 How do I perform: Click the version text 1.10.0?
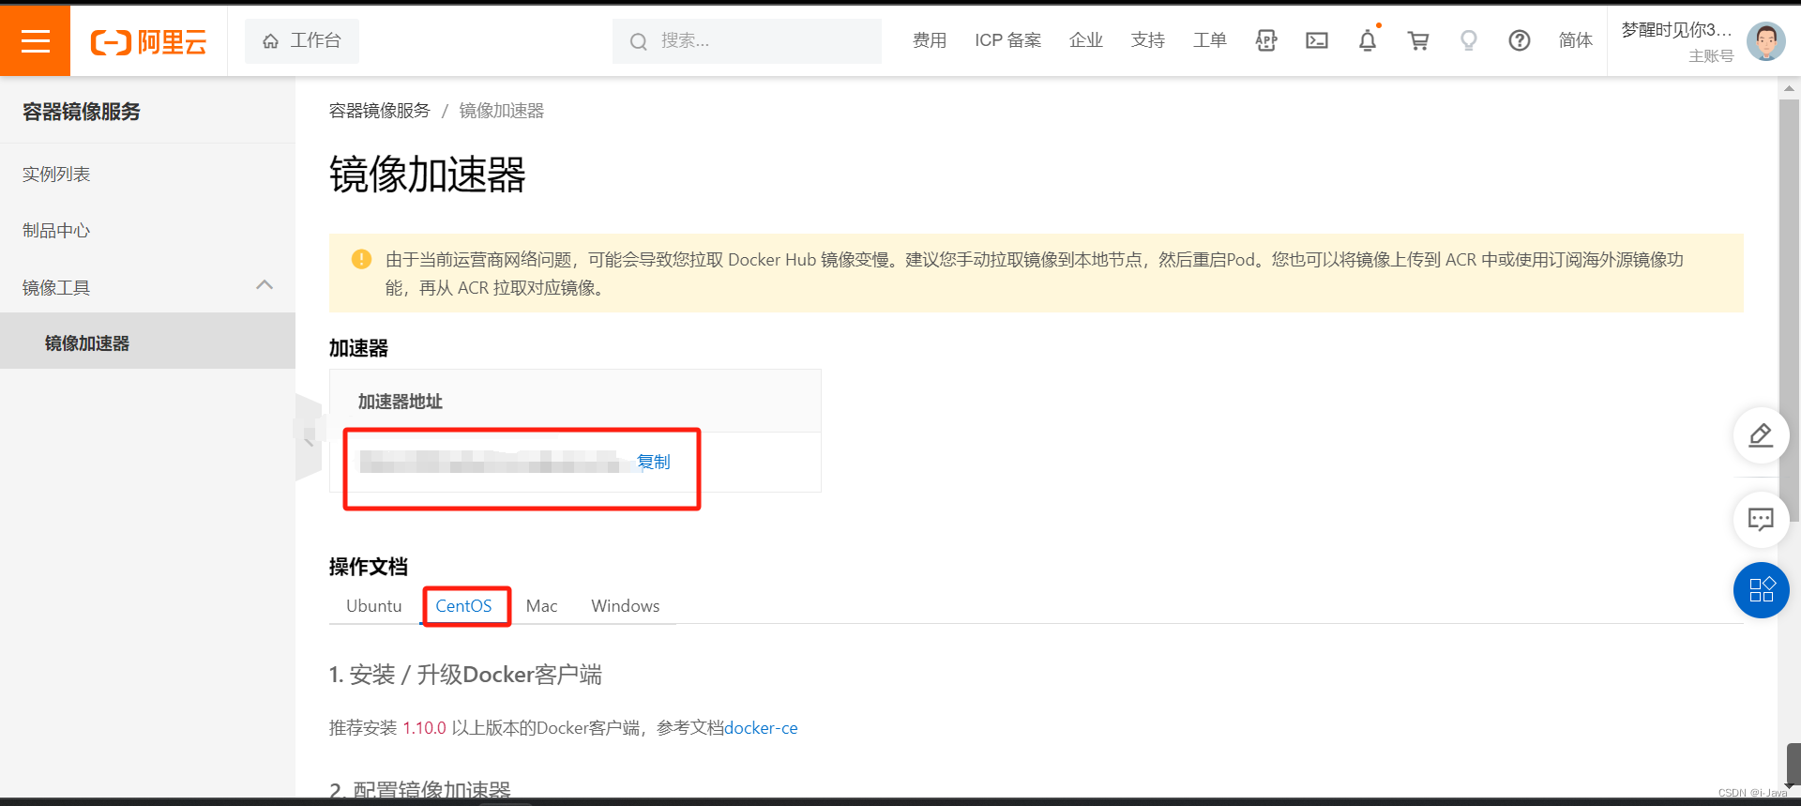pos(425,728)
